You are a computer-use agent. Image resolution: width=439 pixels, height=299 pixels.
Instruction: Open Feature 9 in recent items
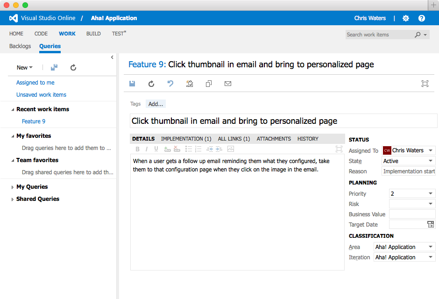[34, 121]
